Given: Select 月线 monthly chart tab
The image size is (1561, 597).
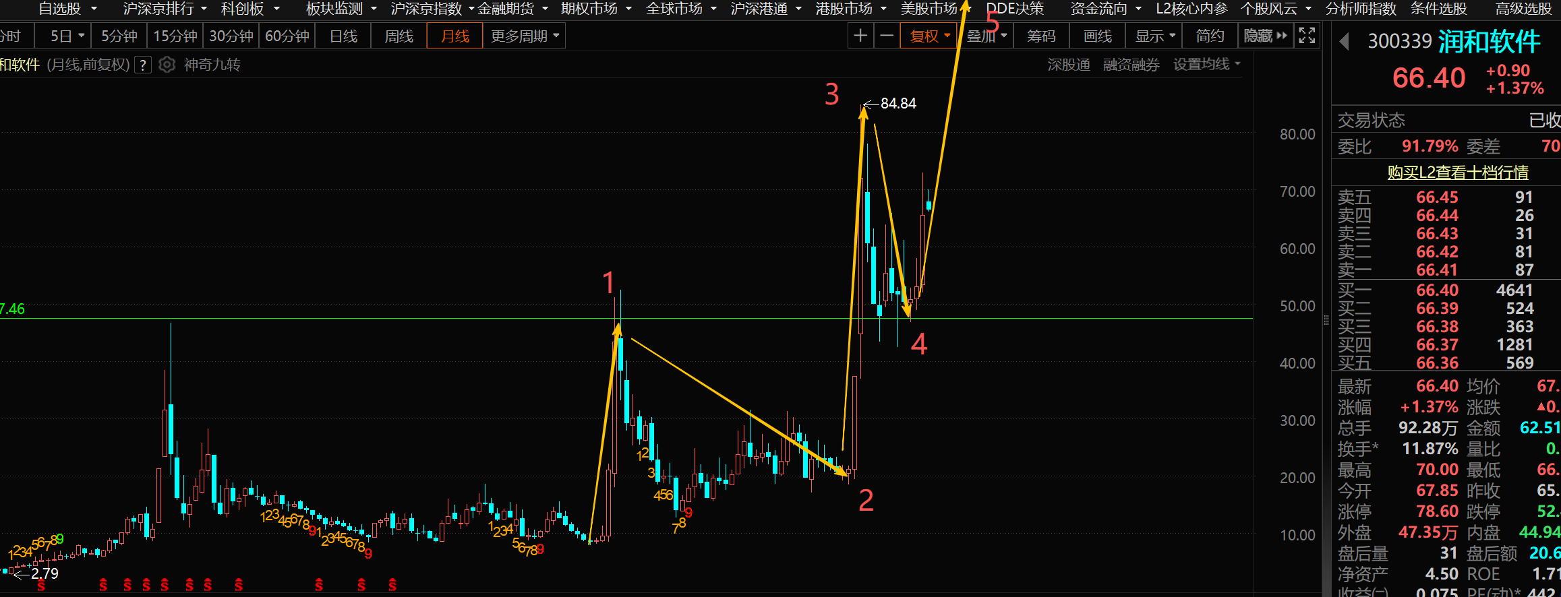Looking at the screenshot, I should pyautogui.click(x=455, y=36).
